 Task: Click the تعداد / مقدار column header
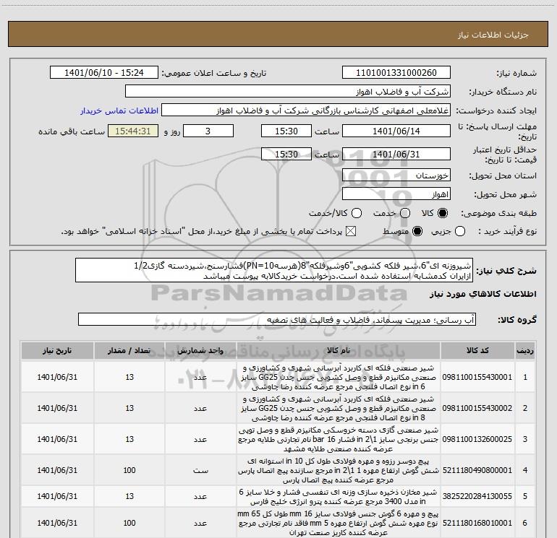point(129,350)
